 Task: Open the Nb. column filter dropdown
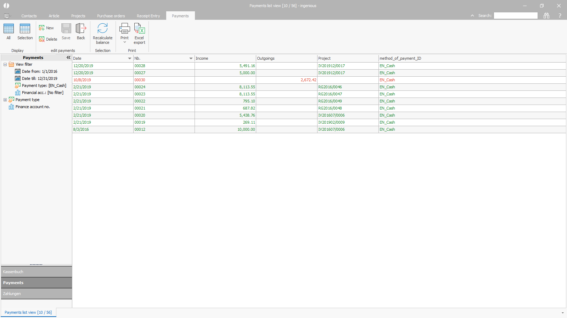[x=191, y=58]
